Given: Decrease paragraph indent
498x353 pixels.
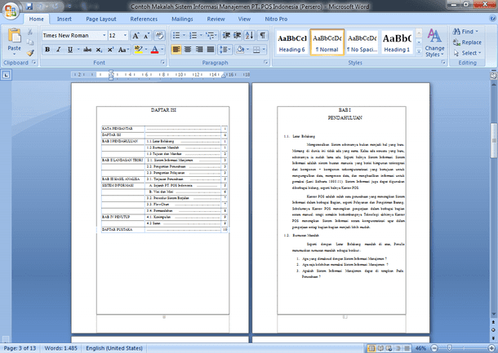Looking at the screenshot, I should point(226,35).
